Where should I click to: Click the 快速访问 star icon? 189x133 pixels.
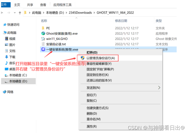pos(5,25)
